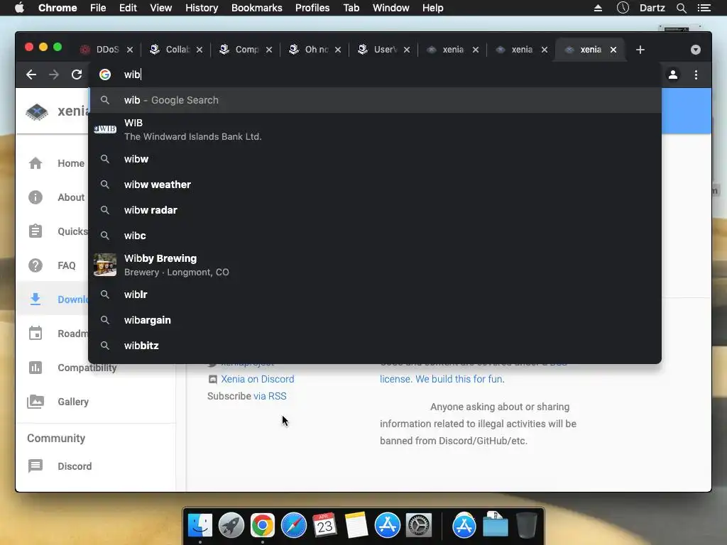The width and height of the screenshot is (727, 545).
Task: Select the 'wiblr' search suggestion
Action: pyautogui.click(x=375, y=294)
